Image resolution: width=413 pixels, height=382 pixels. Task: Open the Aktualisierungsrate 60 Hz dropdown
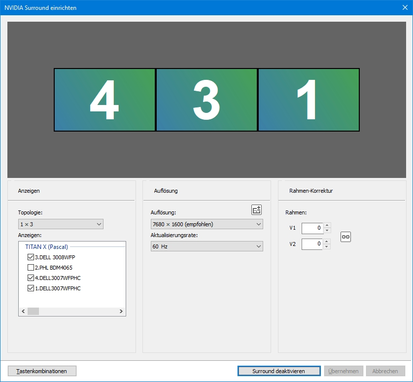[x=207, y=246]
